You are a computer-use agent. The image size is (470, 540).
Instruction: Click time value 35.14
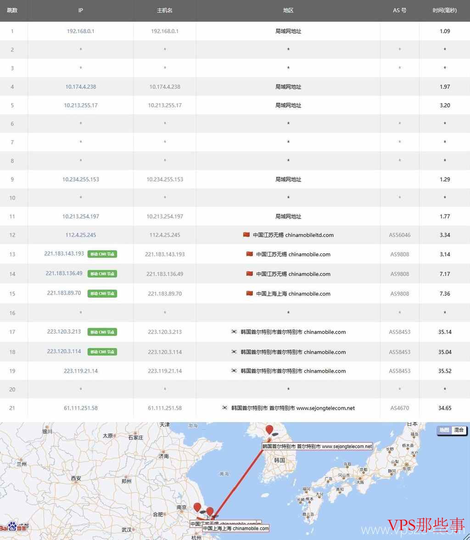[x=445, y=332]
